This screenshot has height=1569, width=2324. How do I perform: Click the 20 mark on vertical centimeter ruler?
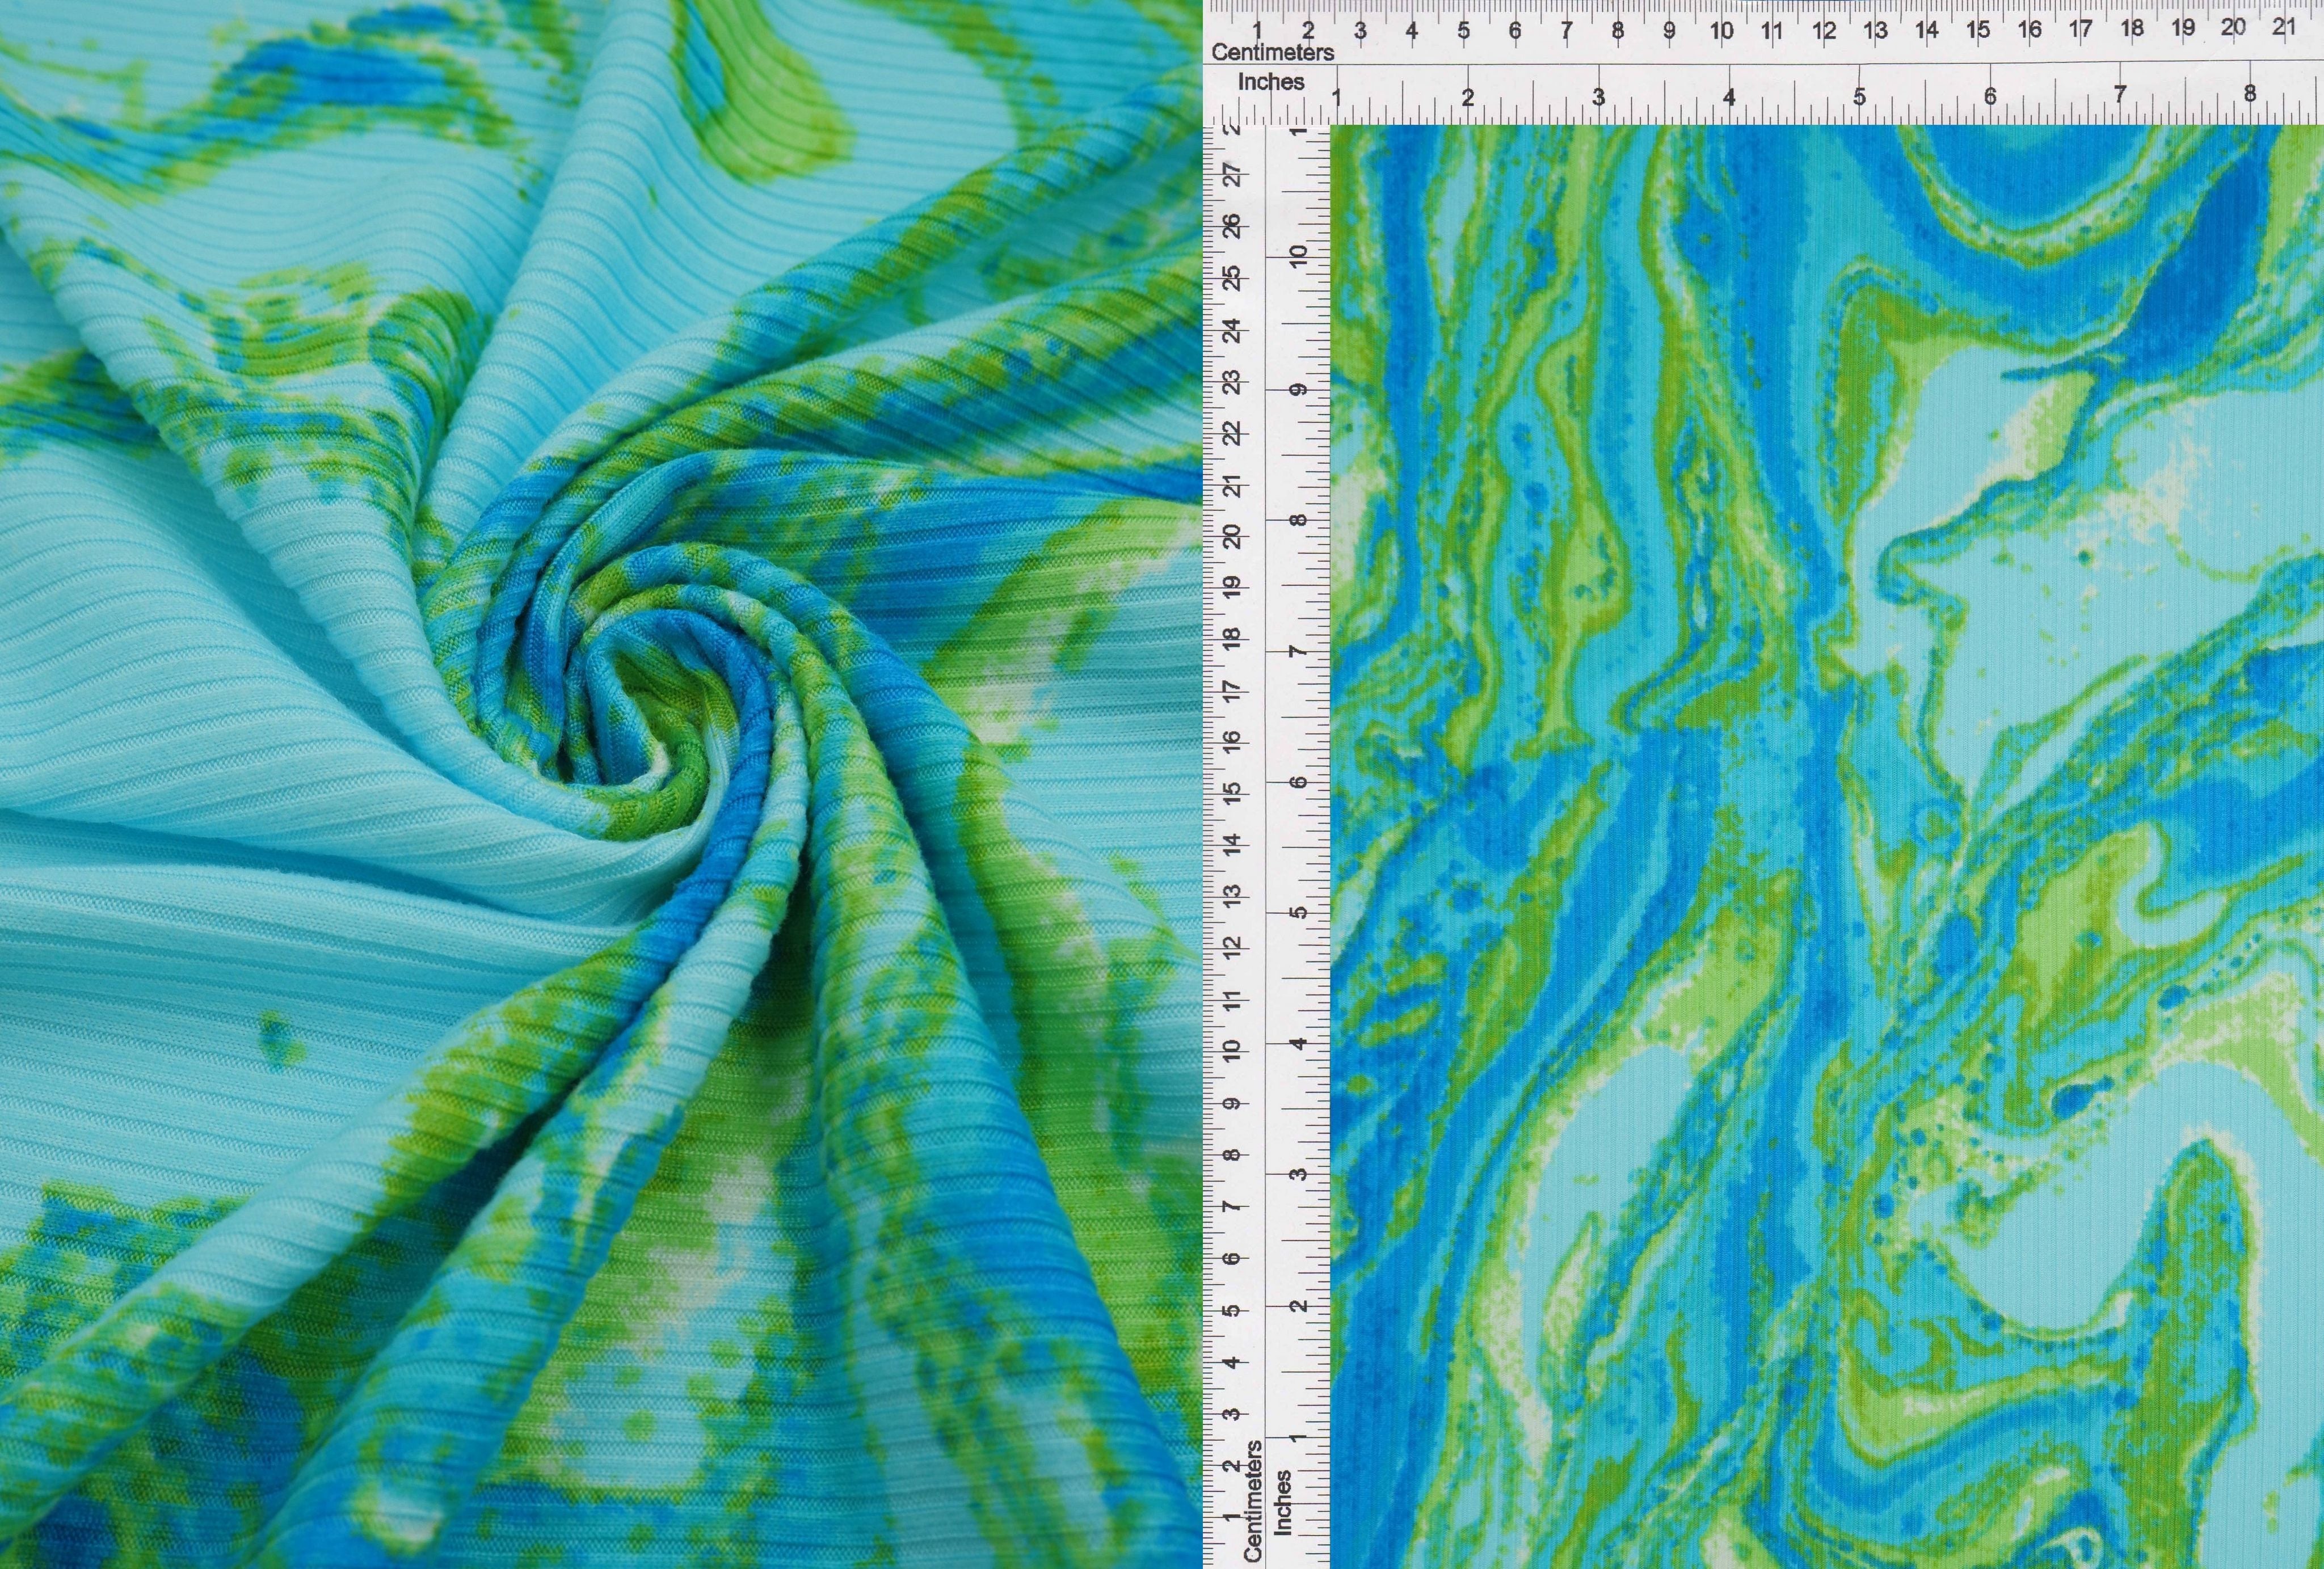coord(1233,536)
